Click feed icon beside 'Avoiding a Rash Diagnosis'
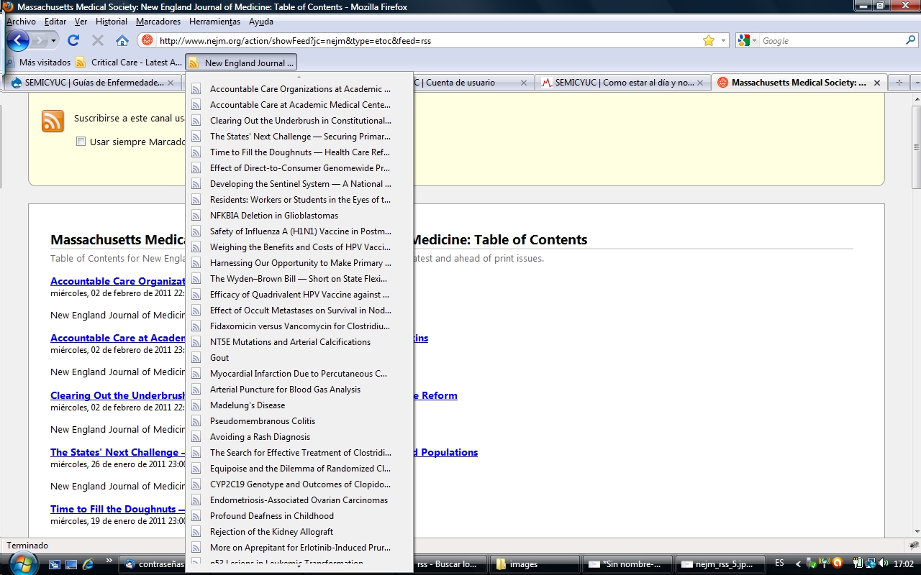921x575 pixels. point(196,437)
